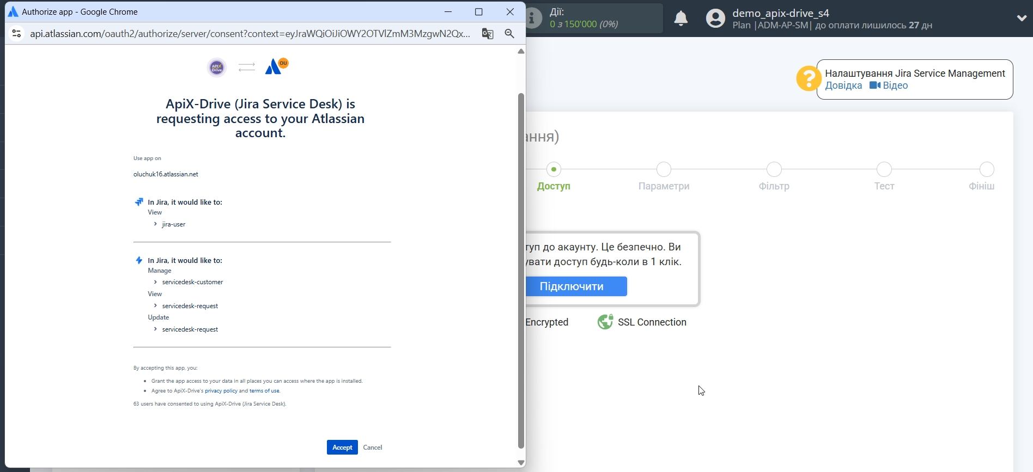Expand servicedesk-request under Update
The height and width of the screenshot is (472, 1033).
(x=155, y=329)
